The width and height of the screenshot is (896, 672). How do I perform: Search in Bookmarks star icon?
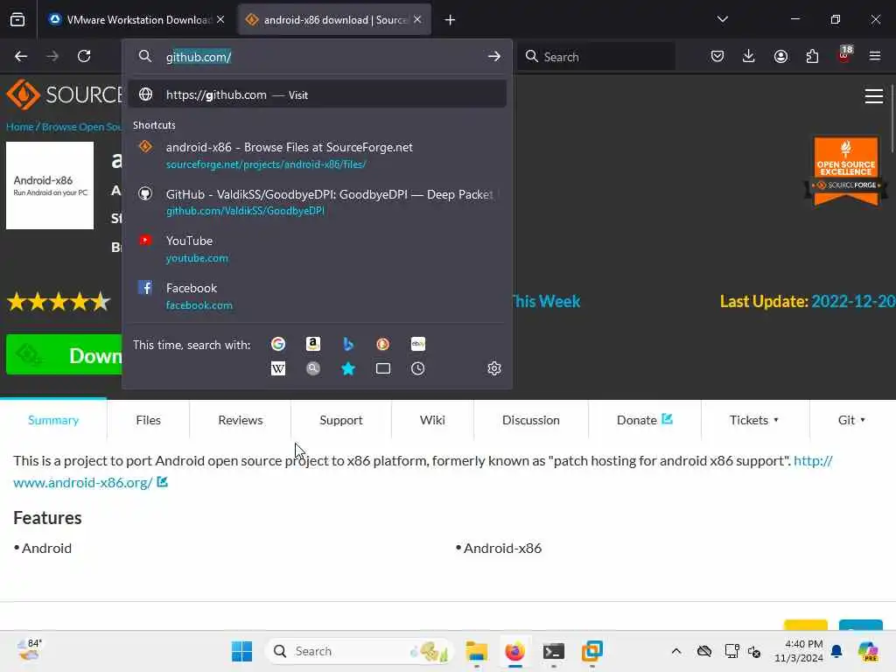[348, 368]
